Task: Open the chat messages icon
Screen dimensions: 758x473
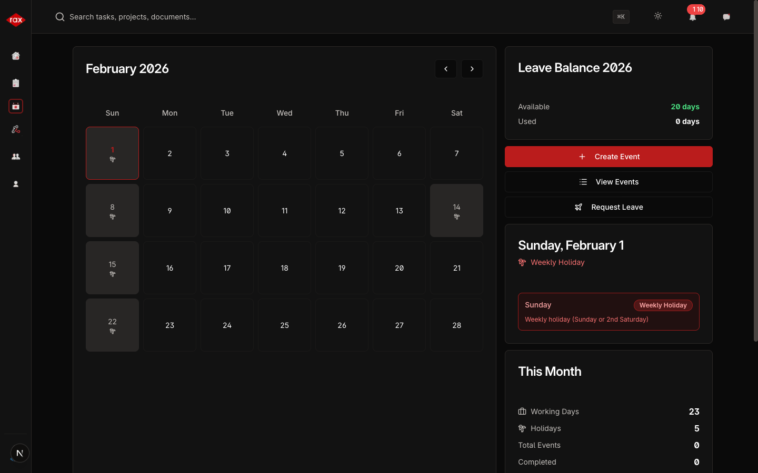Action: [726, 17]
